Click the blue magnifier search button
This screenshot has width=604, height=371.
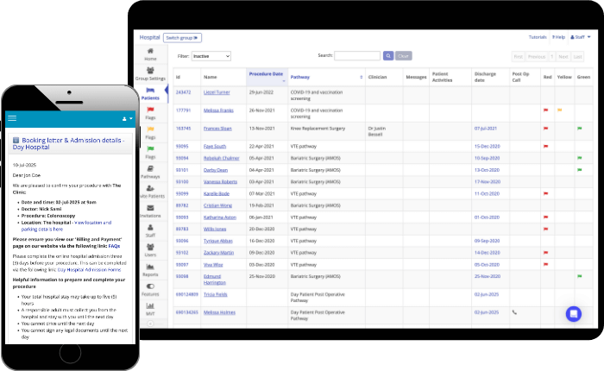point(388,56)
